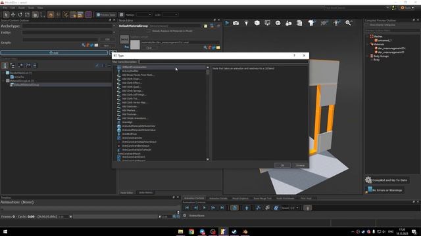
Task: Switch to the Animation Details tab
Action: 218,198
